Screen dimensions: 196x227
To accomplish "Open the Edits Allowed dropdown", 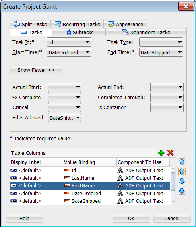I will [64, 118].
